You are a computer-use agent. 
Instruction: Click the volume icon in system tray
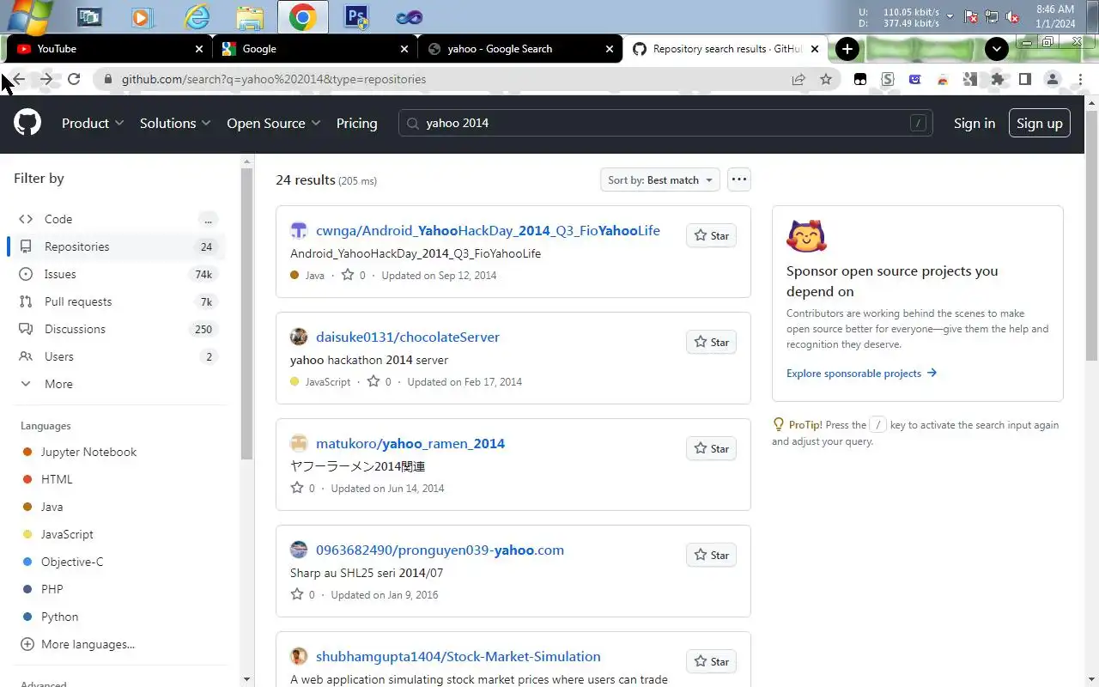click(1012, 16)
